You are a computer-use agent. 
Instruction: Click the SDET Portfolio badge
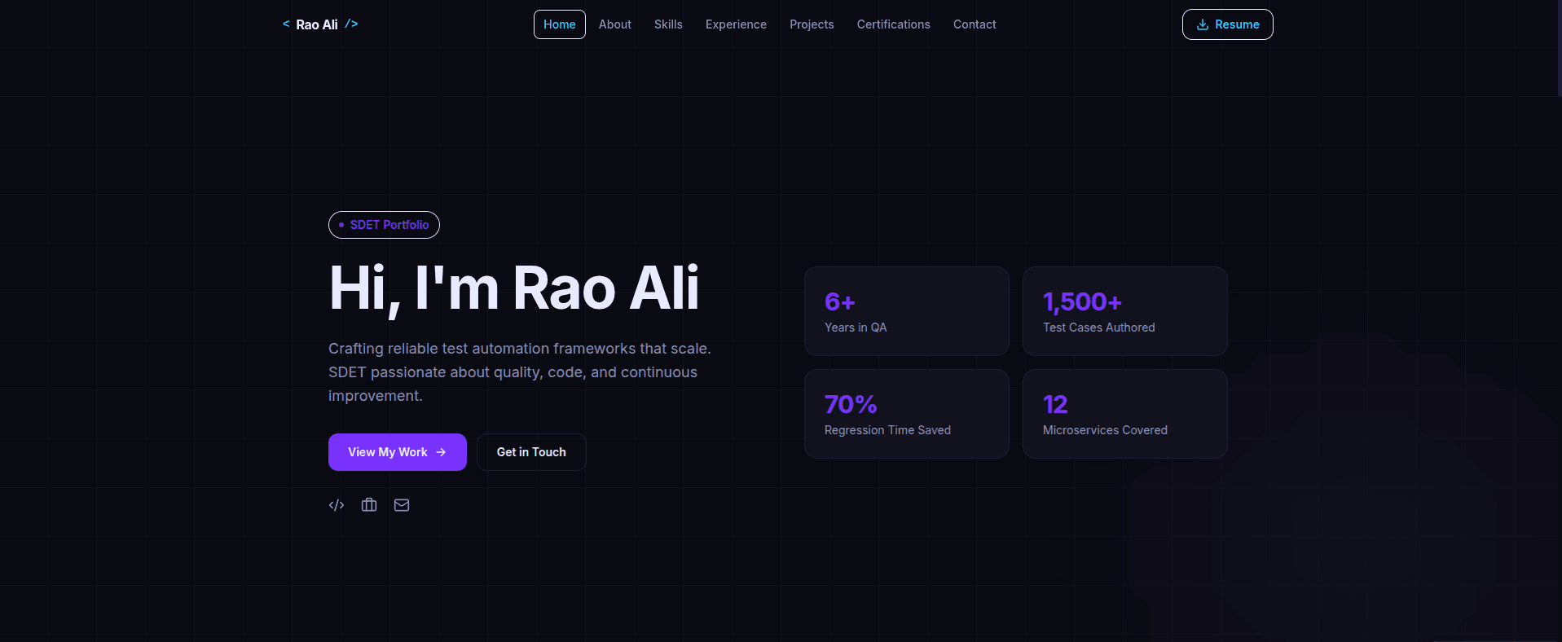point(384,225)
